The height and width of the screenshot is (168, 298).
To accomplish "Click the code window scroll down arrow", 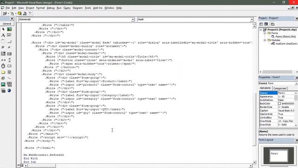I will coord(254,162).
